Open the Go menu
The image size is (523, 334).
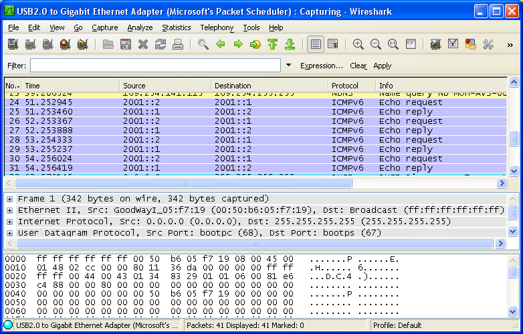click(x=78, y=27)
